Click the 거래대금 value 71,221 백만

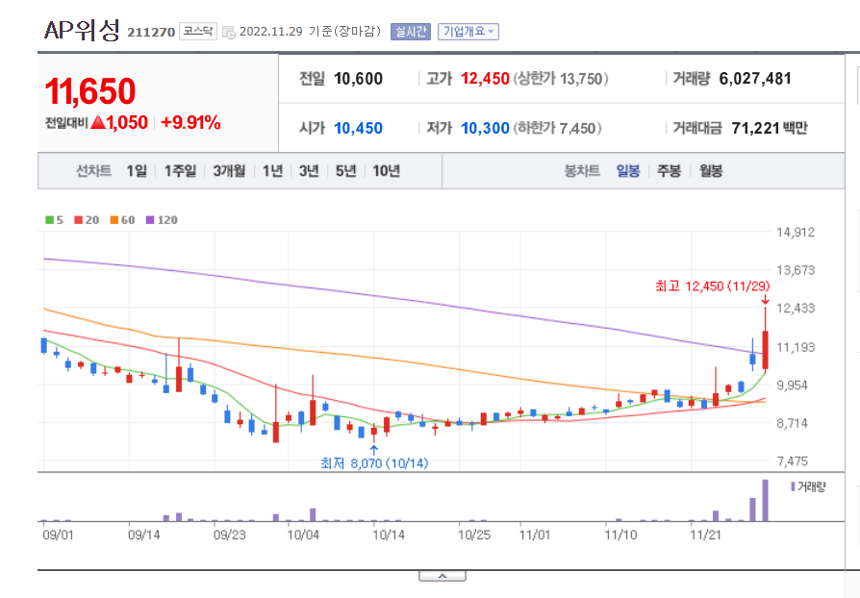770,128
